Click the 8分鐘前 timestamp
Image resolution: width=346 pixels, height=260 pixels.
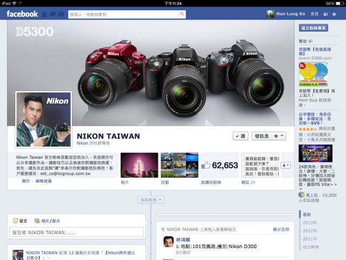pos(183,252)
